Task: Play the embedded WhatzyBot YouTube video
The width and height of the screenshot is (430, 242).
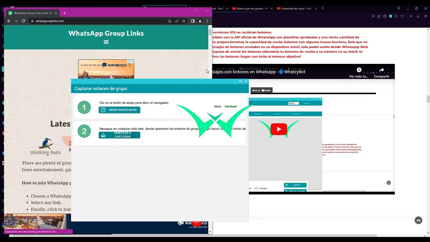Action: point(279,129)
